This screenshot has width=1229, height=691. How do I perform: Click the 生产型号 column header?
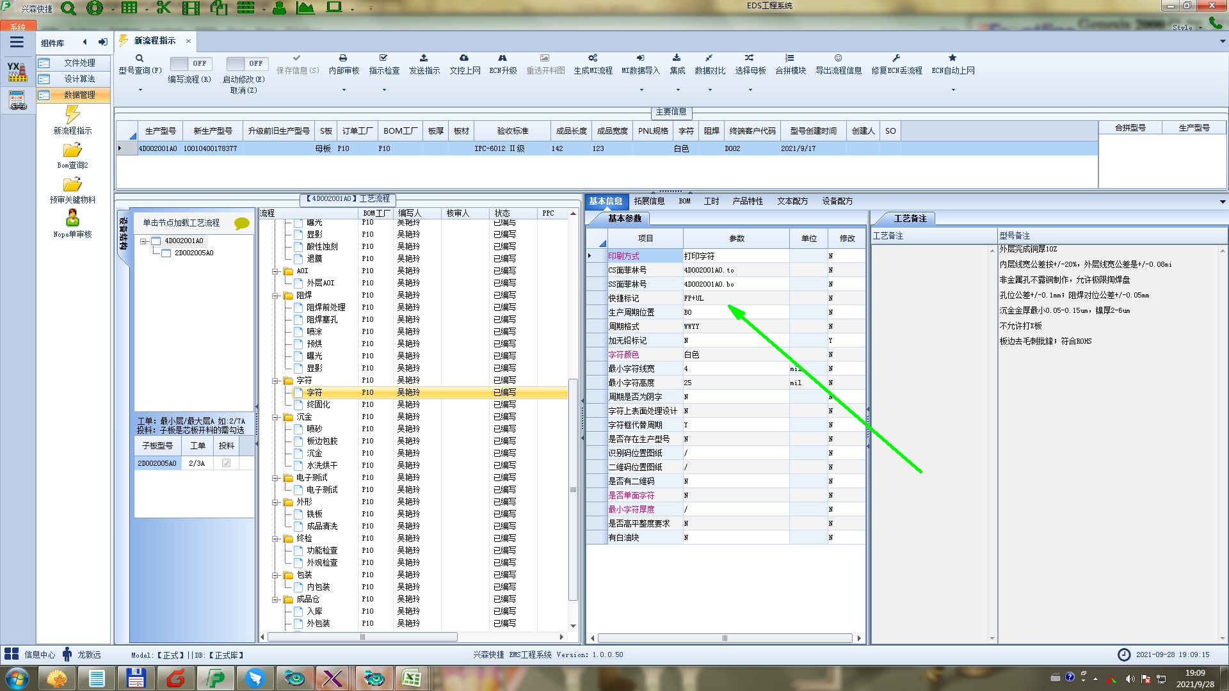(x=160, y=131)
